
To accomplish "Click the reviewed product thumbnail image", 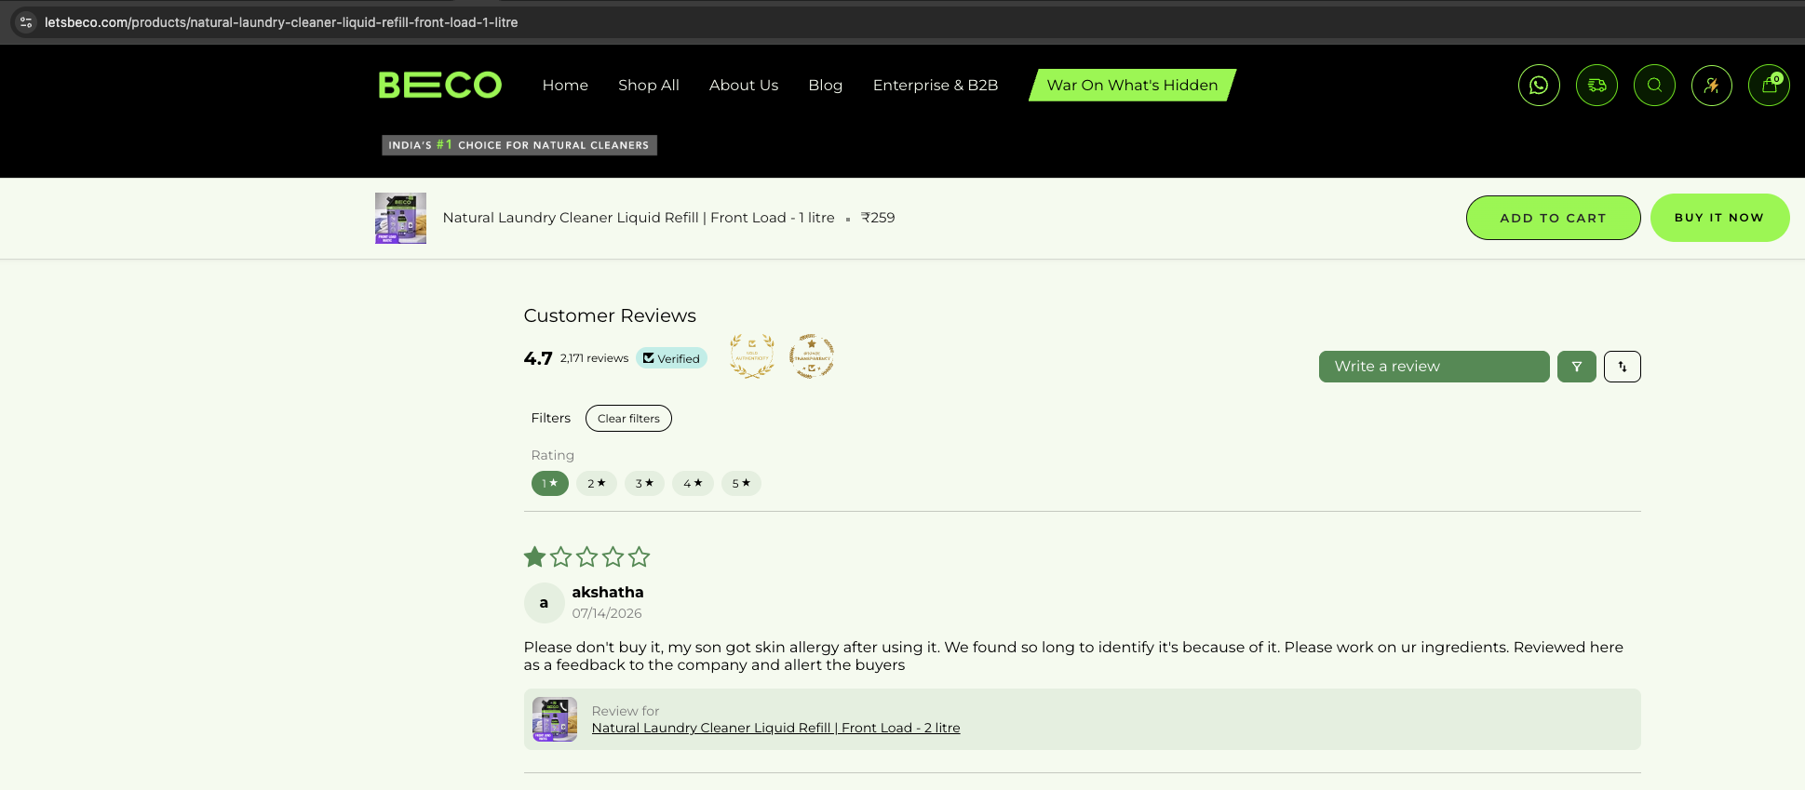I will point(555,719).
